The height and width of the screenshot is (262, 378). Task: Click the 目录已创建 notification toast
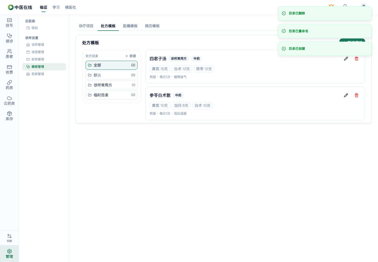pyautogui.click(x=325, y=49)
